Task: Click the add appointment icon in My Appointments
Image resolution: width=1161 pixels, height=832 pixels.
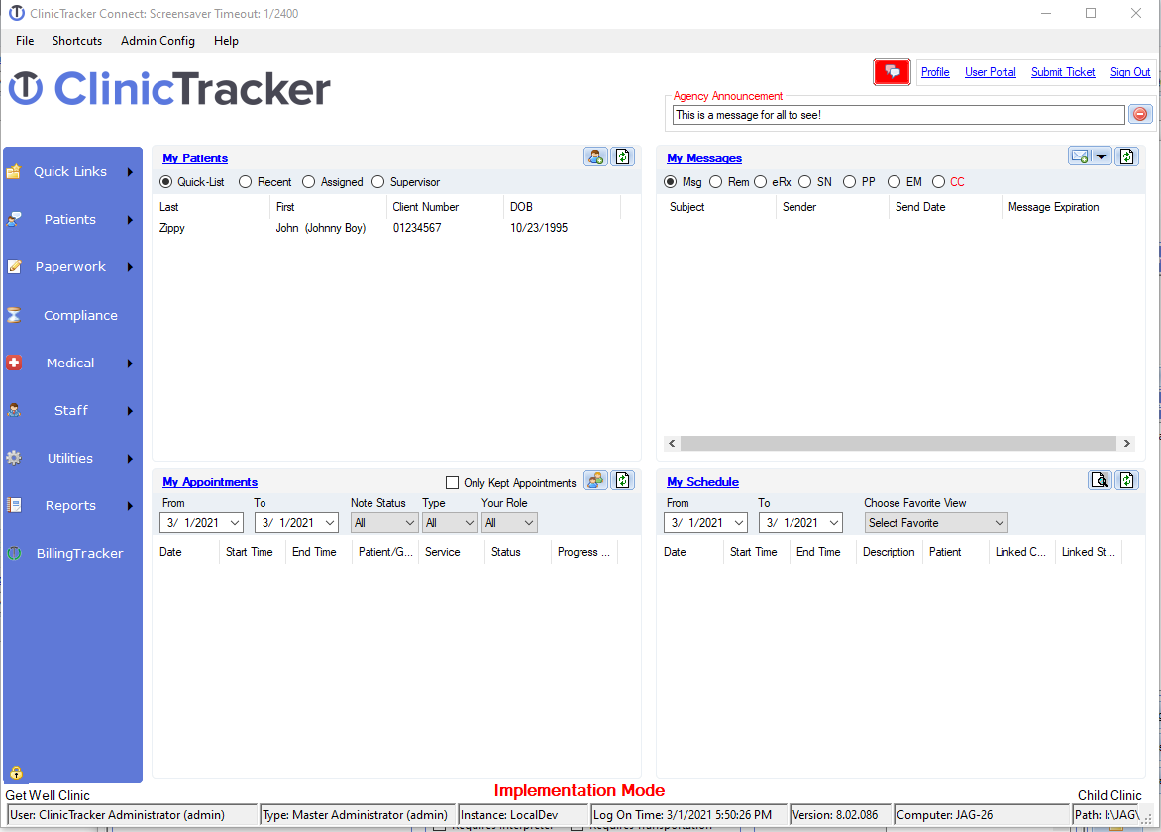Action: point(595,481)
